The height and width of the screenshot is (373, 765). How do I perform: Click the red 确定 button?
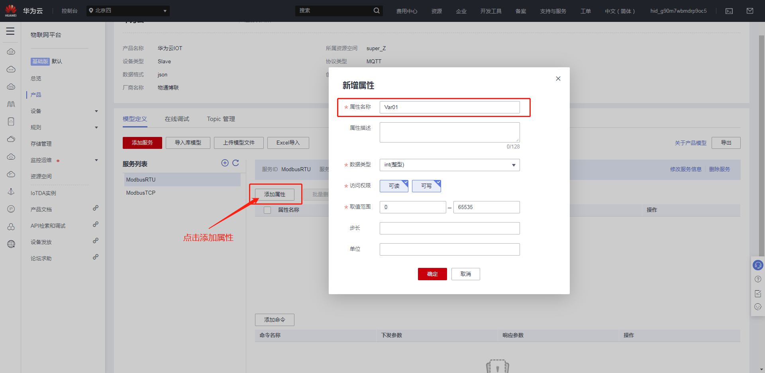point(432,274)
